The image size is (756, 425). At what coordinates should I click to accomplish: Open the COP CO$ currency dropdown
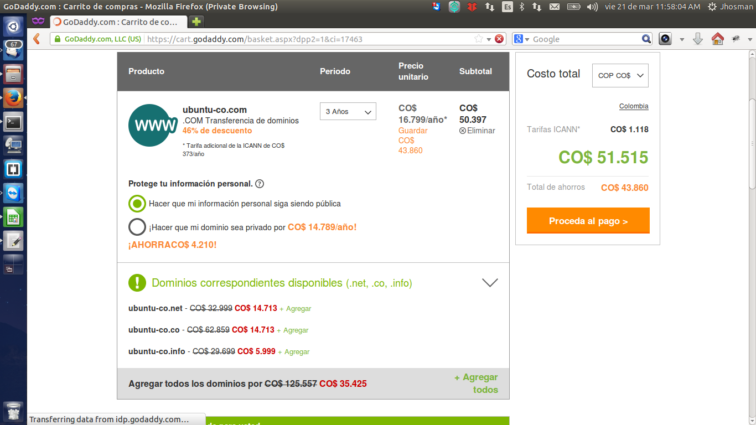pos(620,75)
